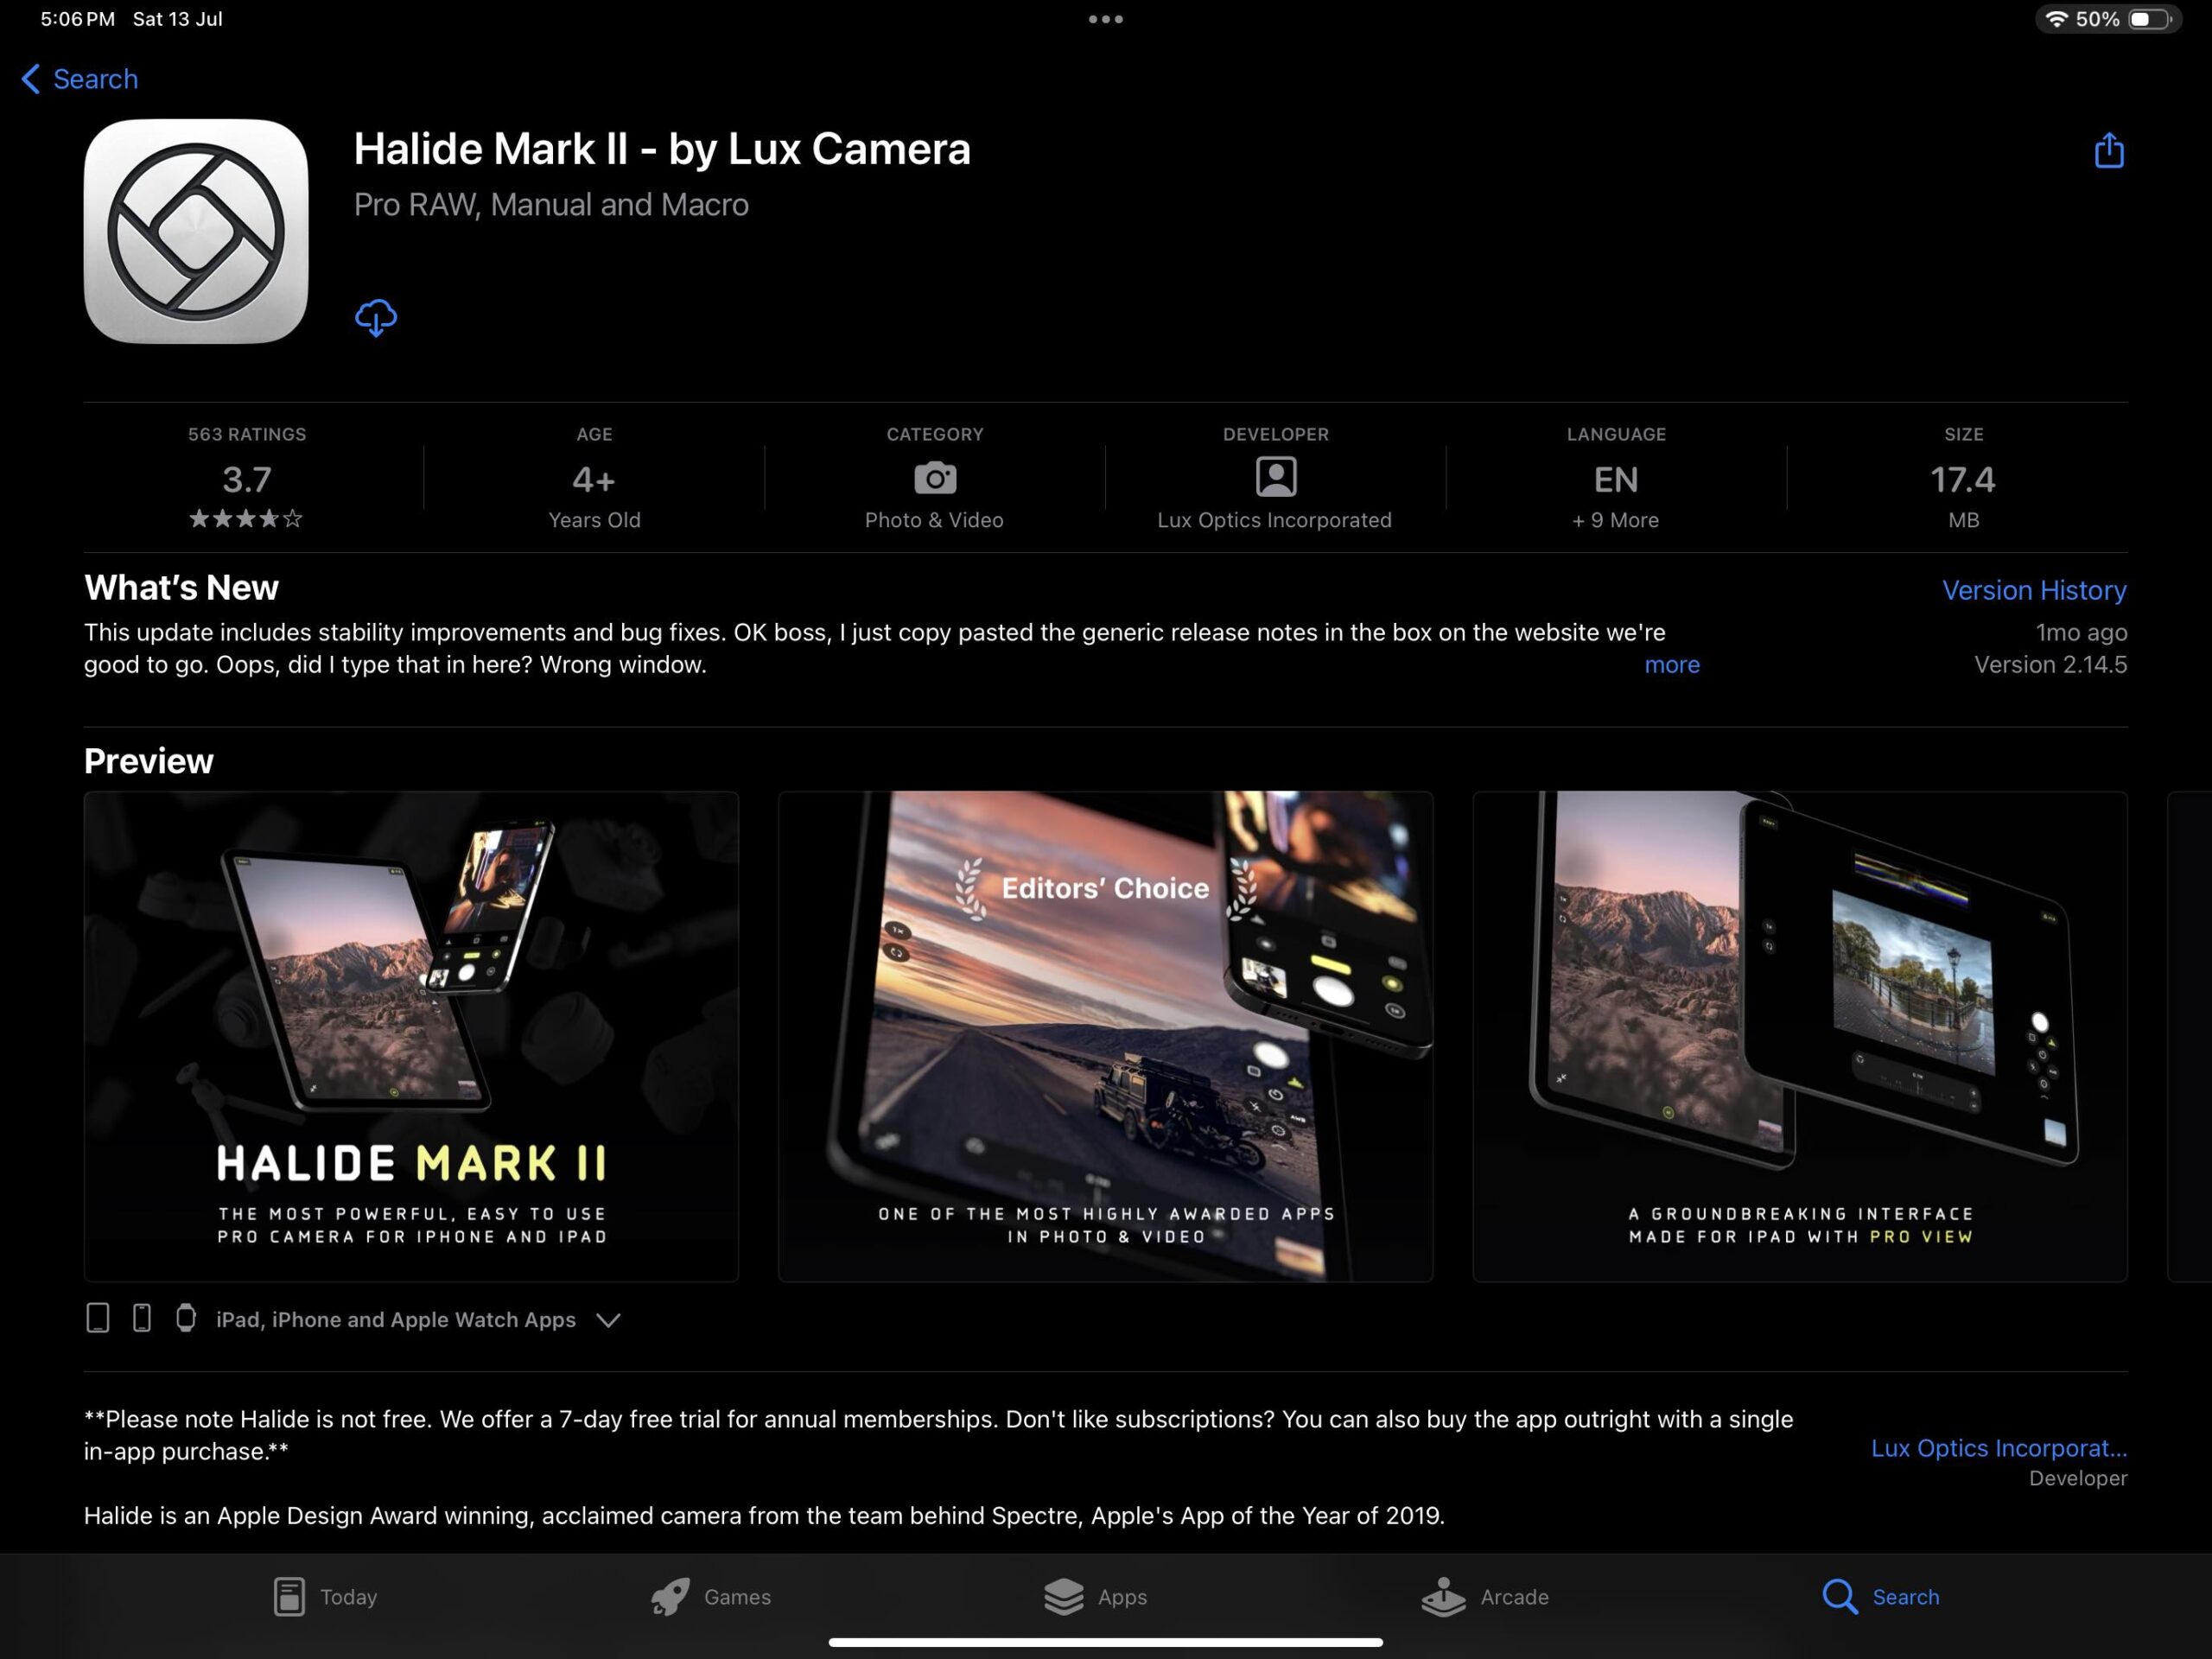Open the Pro View interface preview screenshot
This screenshot has height=1659, width=2212.
click(x=1799, y=1036)
